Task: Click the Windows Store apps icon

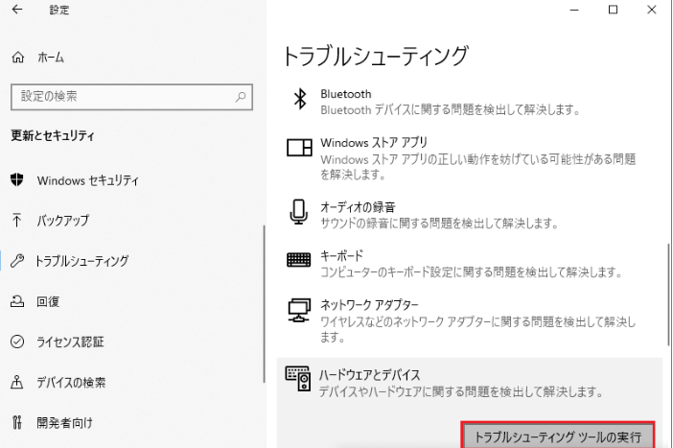Action: (299, 148)
